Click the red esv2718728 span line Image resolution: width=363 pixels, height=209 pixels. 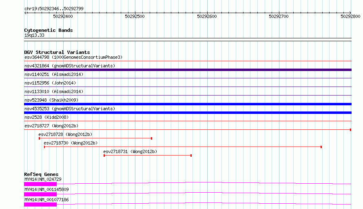coord(95,138)
